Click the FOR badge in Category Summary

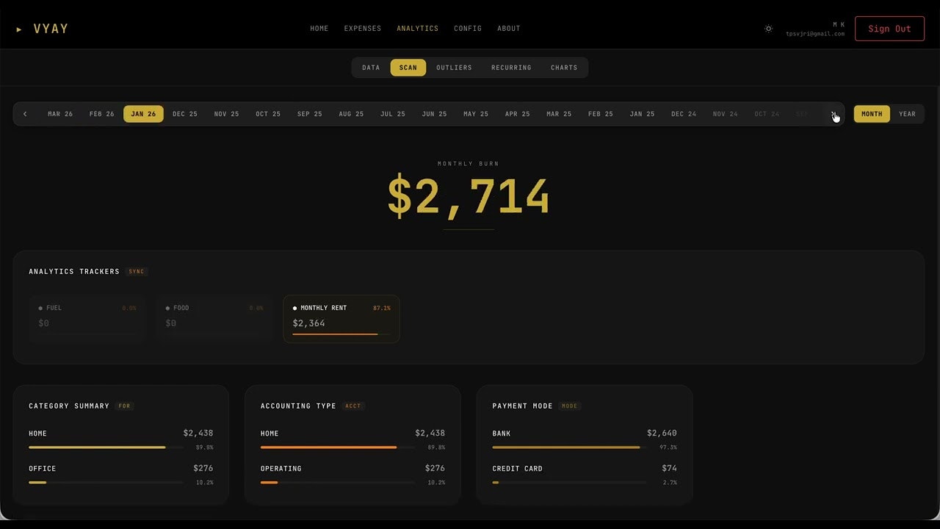coord(124,406)
